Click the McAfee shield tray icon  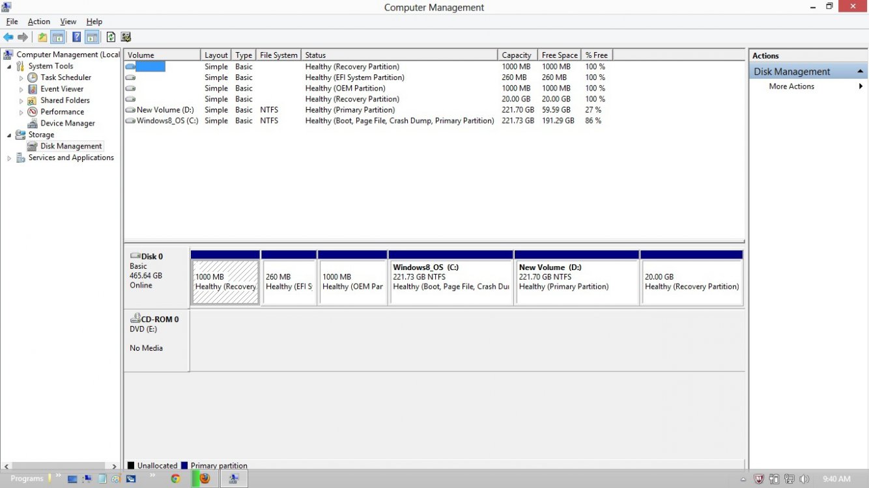(759, 479)
